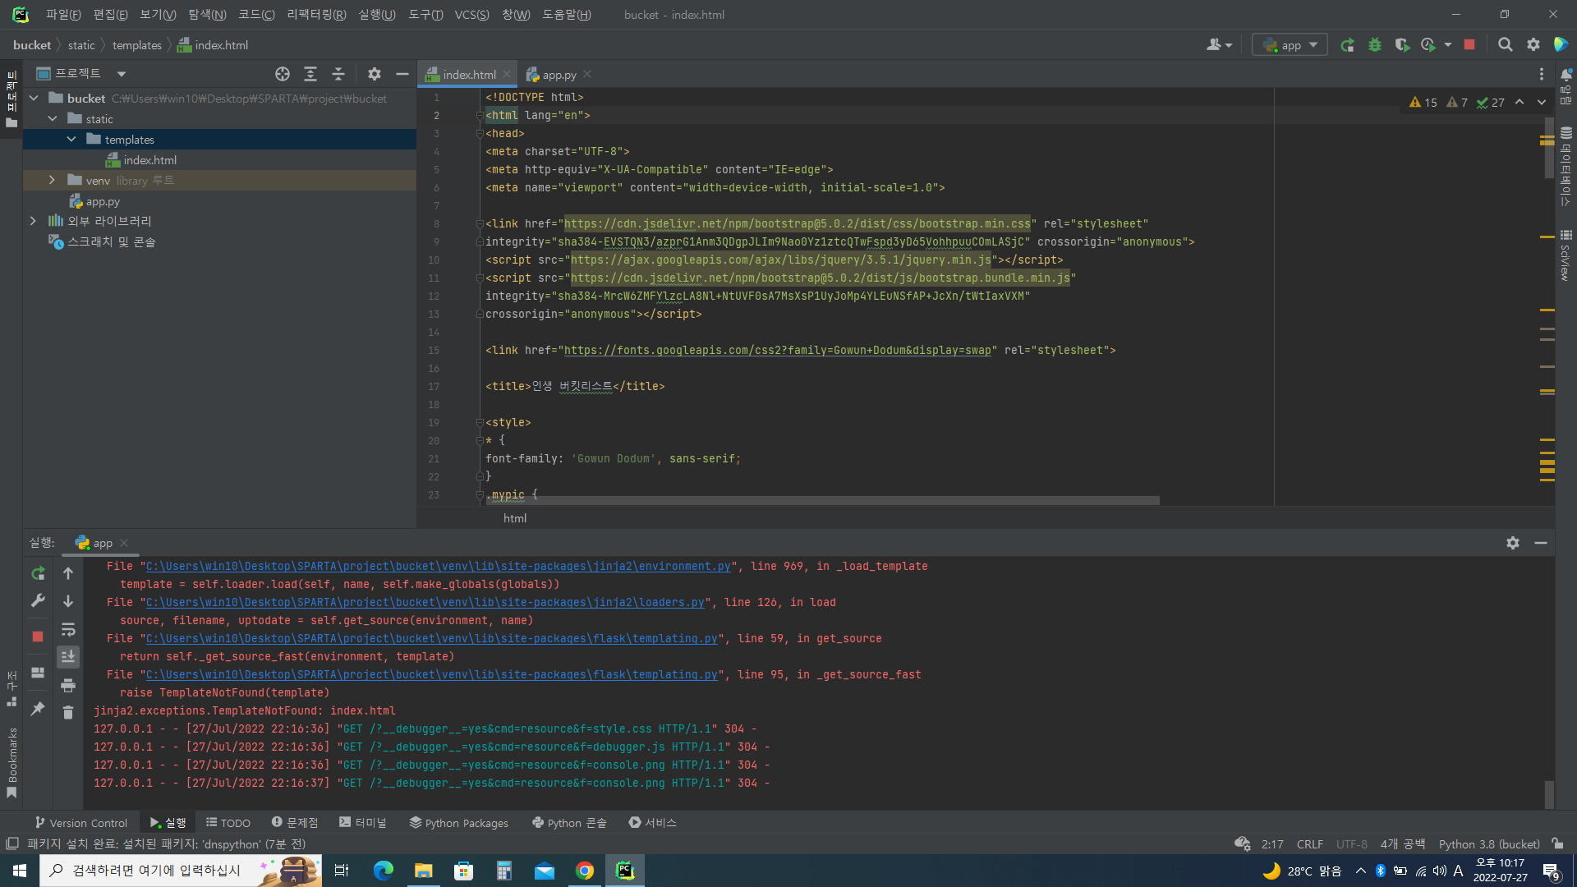Open the editor tabs more-options menu

click(1542, 74)
